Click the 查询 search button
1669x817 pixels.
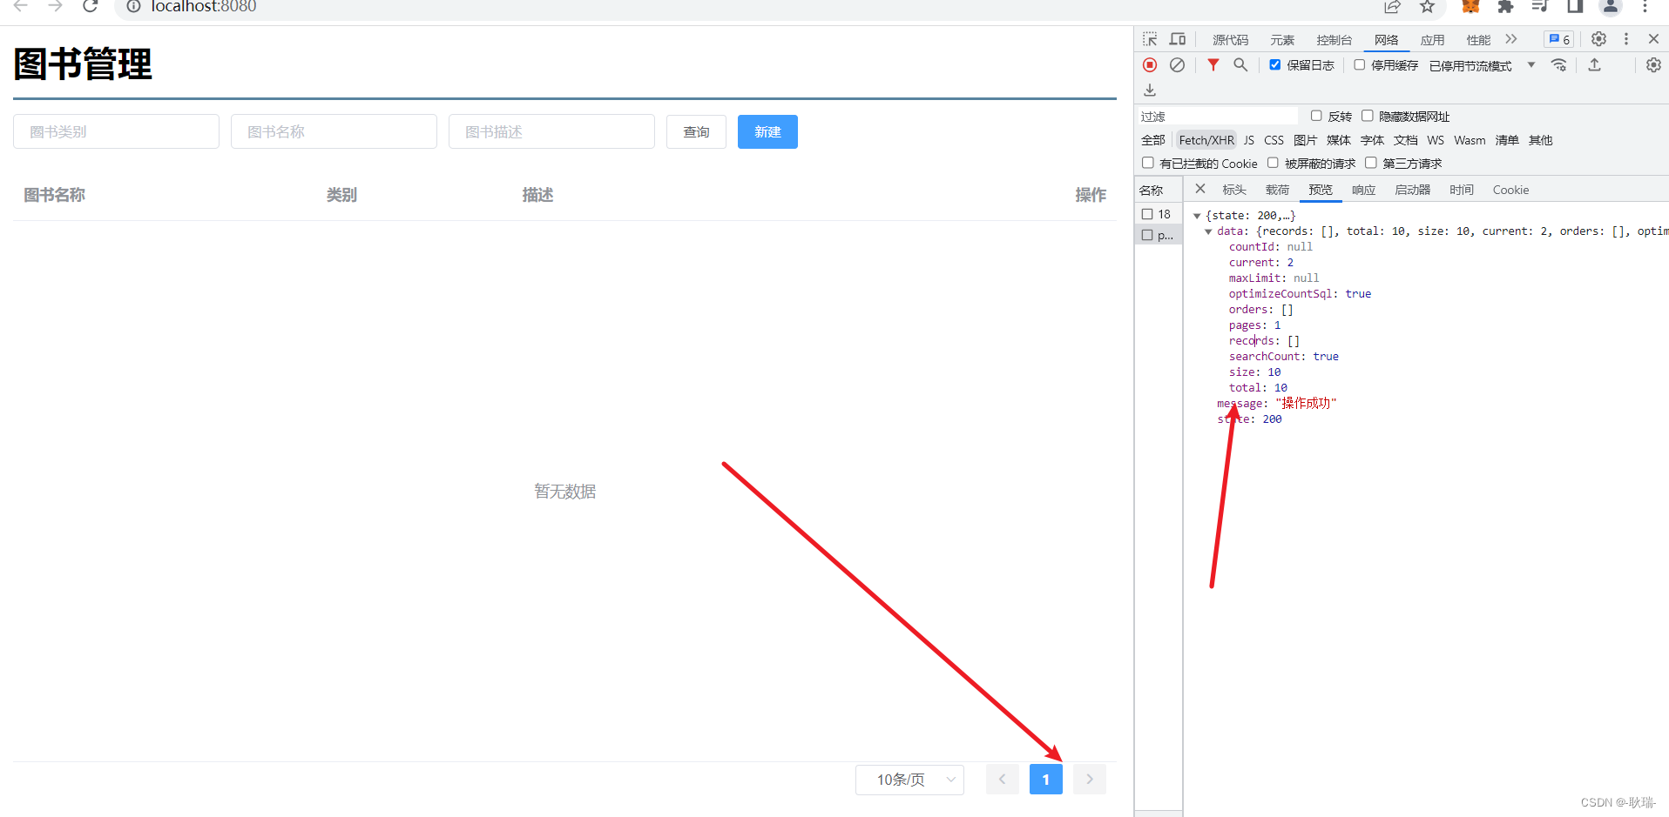(x=696, y=131)
